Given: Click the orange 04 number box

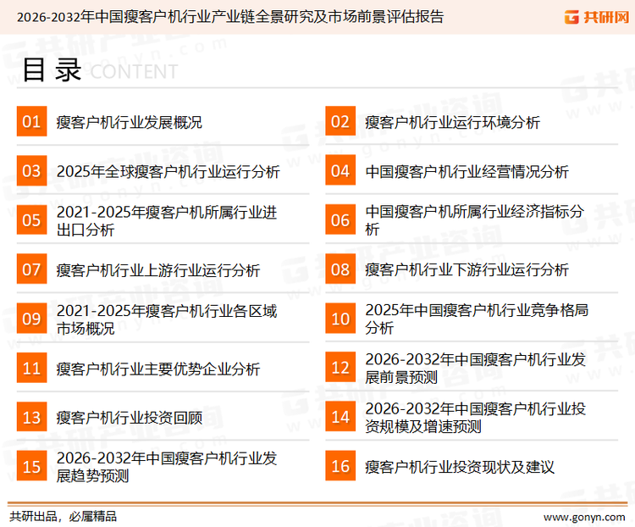Looking at the screenshot, I should (x=340, y=170).
